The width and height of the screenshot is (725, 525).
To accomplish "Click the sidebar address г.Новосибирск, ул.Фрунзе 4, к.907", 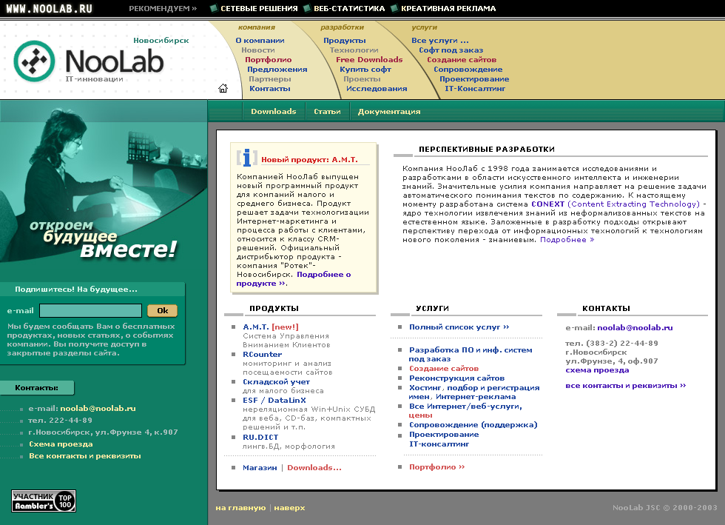I will pos(103,432).
